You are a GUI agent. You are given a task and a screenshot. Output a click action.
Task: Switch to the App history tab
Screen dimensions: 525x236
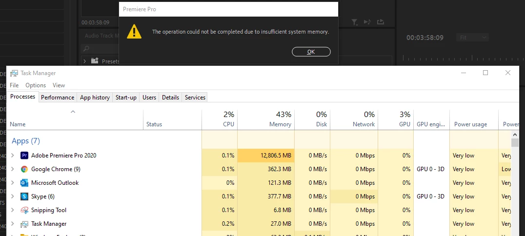coord(95,98)
